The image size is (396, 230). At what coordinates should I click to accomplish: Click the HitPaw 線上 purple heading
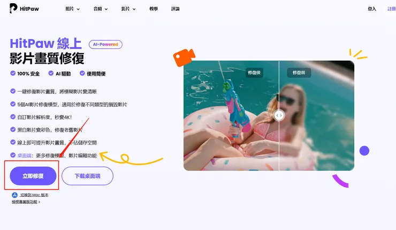45,43
